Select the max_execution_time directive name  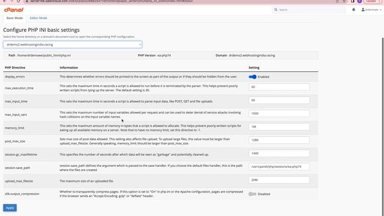point(19,88)
